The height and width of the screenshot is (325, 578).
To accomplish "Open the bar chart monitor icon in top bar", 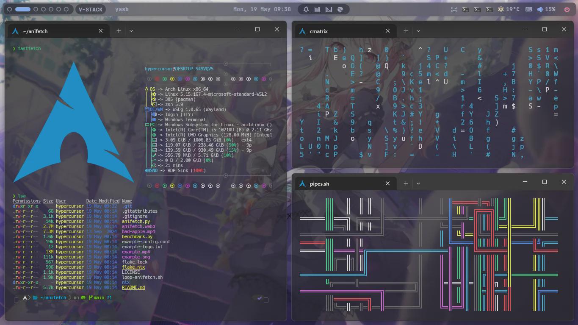I will click(317, 9).
